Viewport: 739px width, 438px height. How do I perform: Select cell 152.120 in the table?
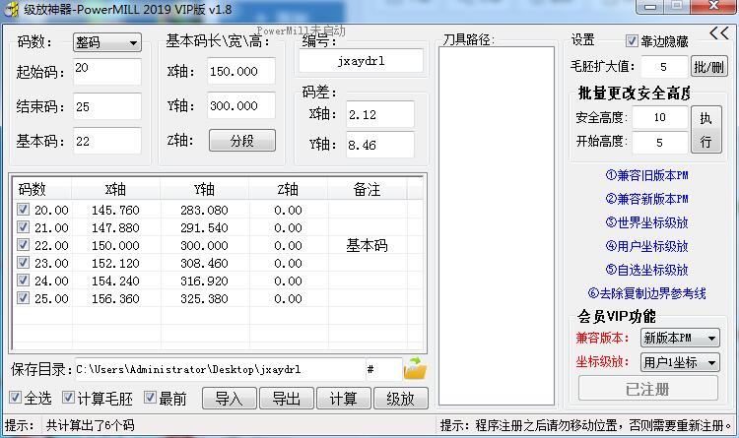[115, 263]
